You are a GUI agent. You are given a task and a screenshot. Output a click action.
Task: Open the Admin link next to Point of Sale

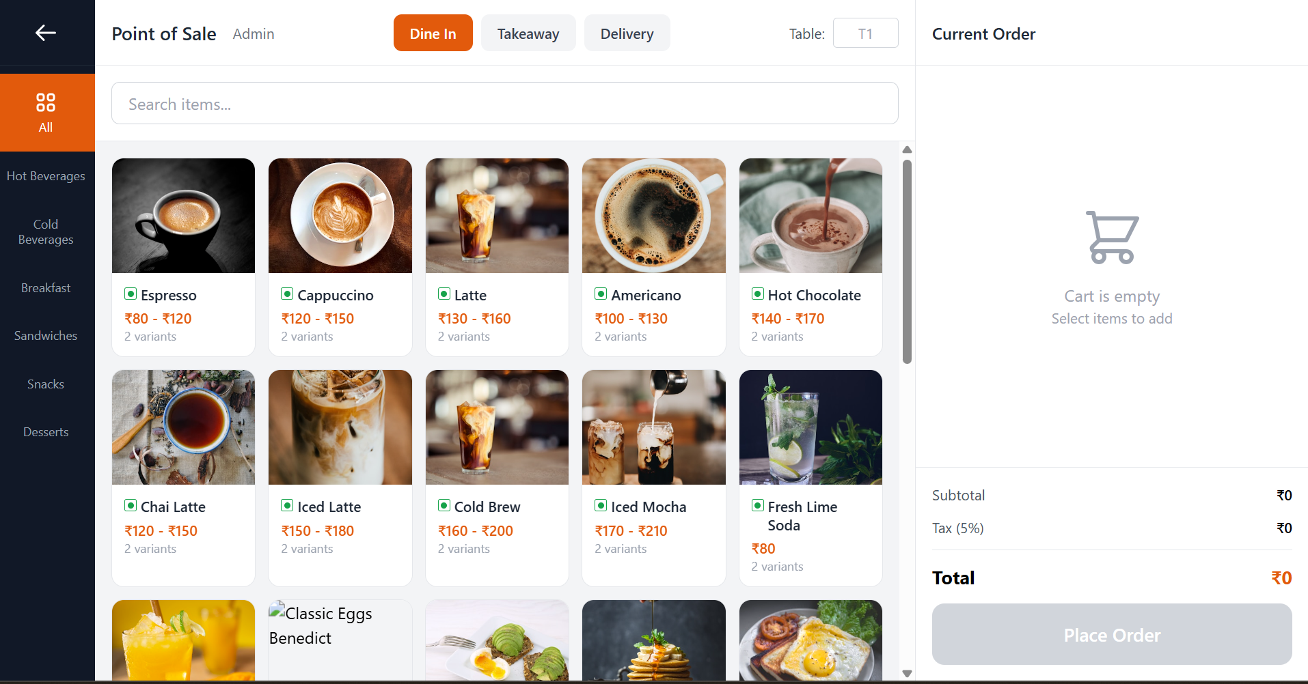253,33
